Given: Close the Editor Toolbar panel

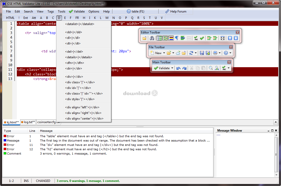Looking at the screenshot, I should coord(237,32).
